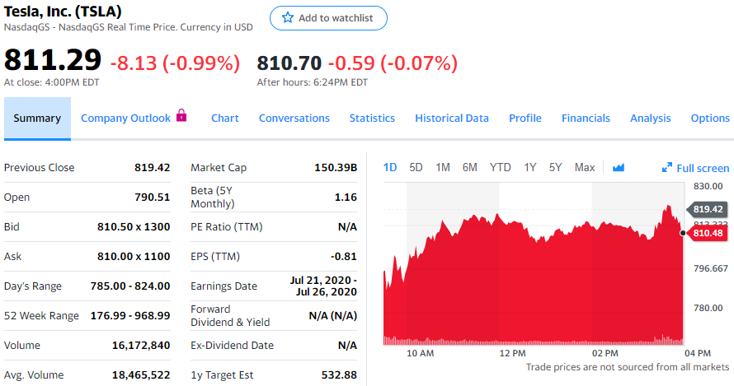The height and width of the screenshot is (386, 734).
Task: Switch chart to the 1Y range
Action: tap(530, 167)
